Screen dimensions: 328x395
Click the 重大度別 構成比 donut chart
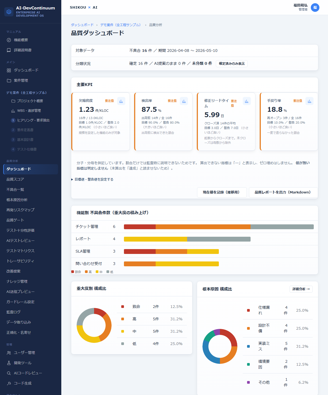[94, 325]
